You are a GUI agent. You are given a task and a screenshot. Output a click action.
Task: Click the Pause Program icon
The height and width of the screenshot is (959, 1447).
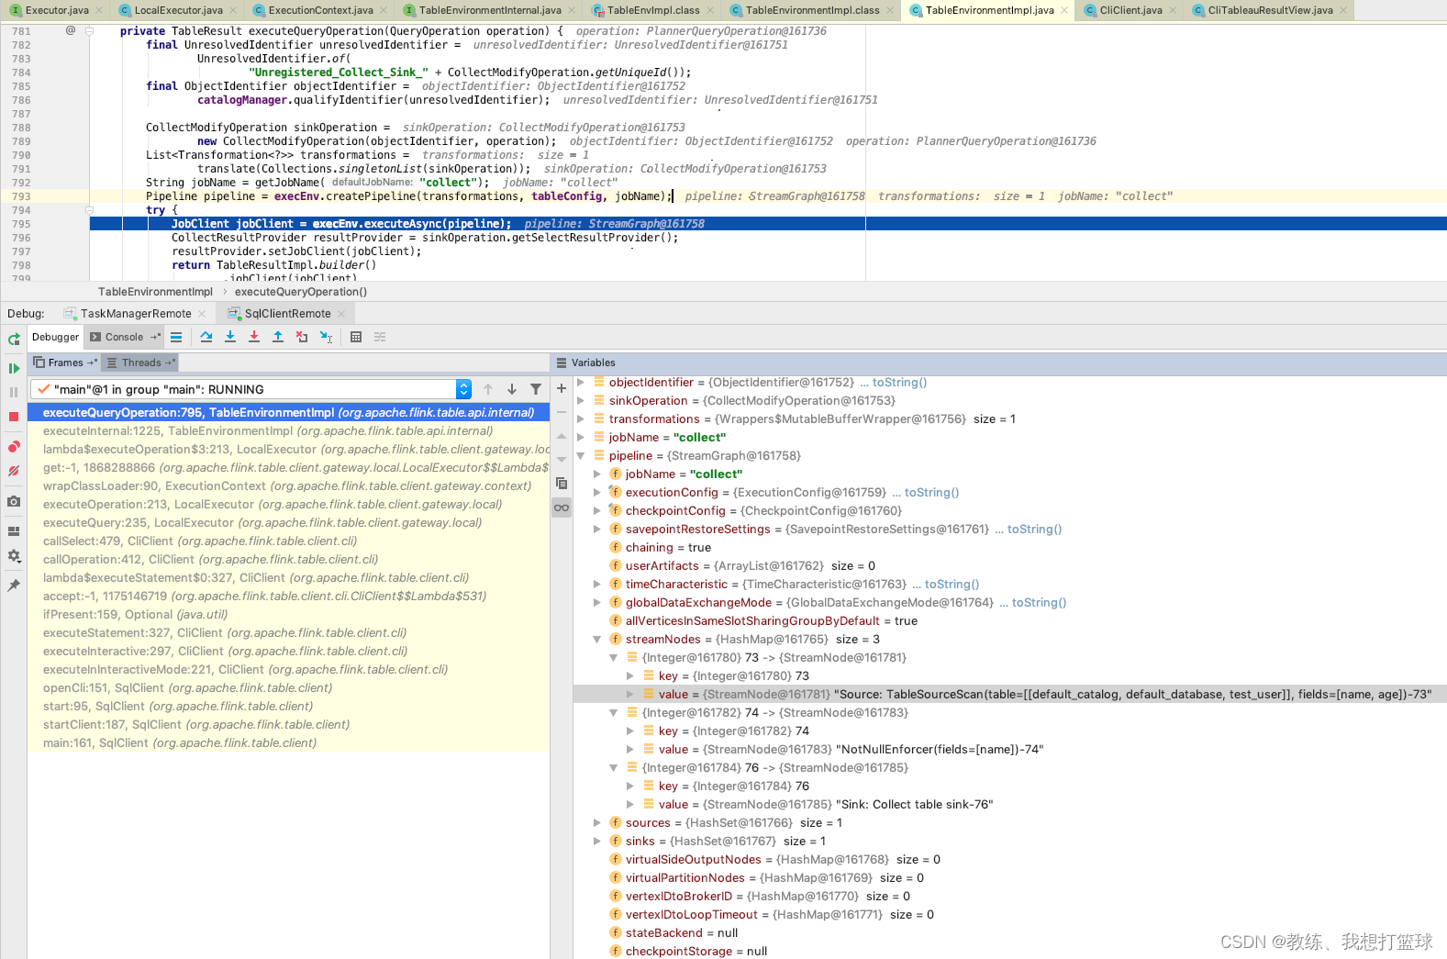pos(14,392)
